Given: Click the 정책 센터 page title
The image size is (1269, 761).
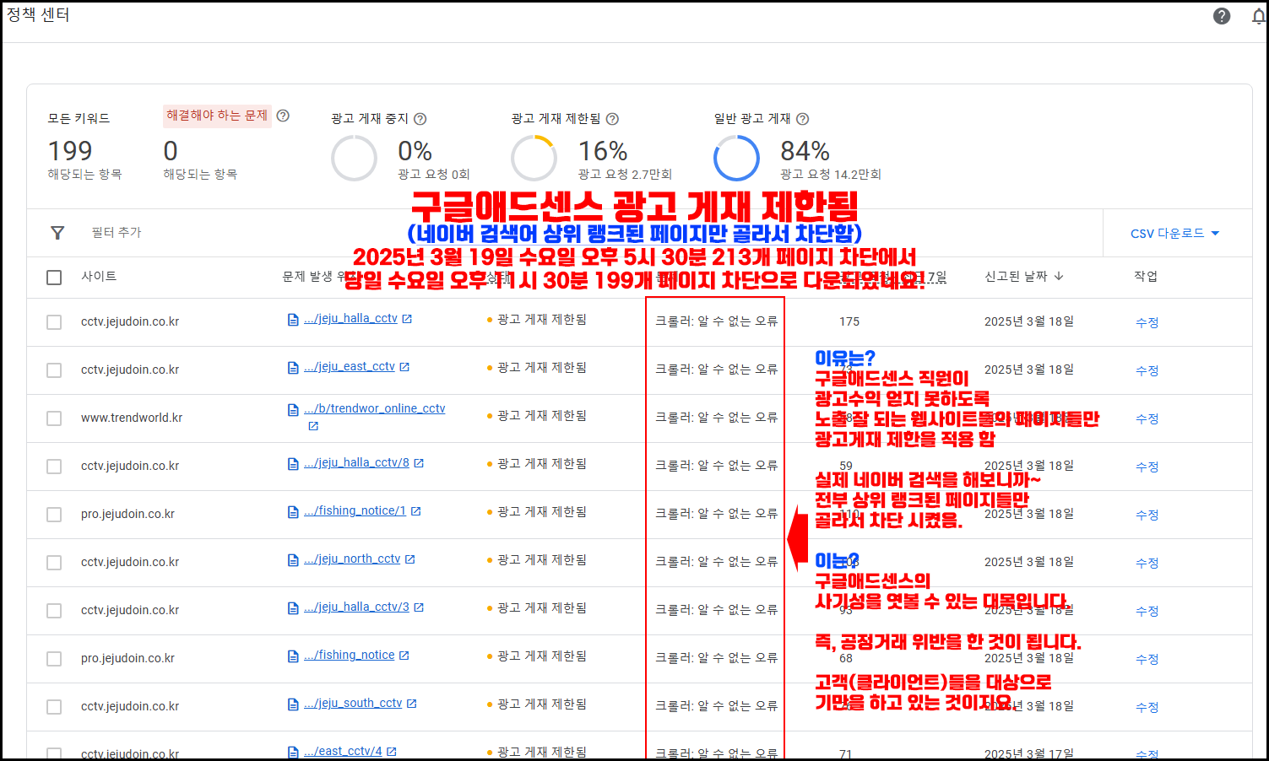Looking at the screenshot, I should [38, 15].
